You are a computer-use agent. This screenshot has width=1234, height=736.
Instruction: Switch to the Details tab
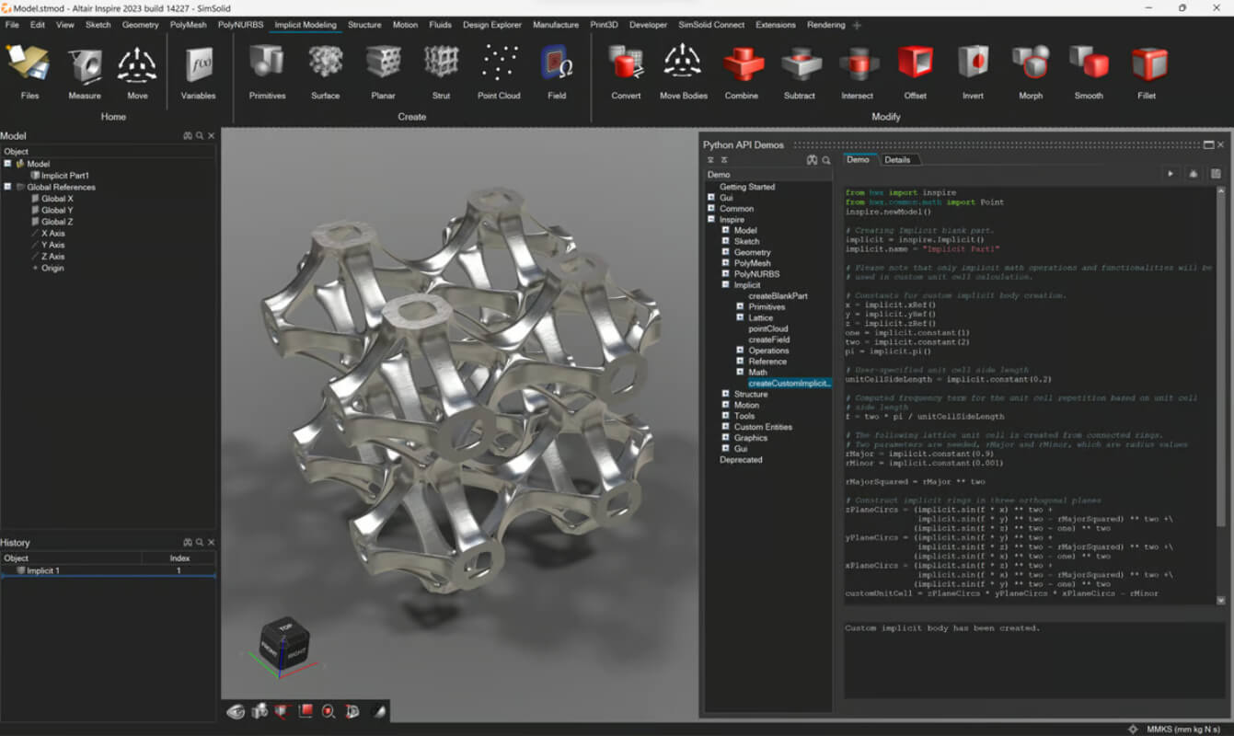[897, 160]
